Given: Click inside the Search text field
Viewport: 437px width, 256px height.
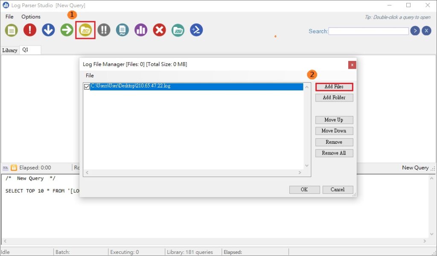Looking at the screenshot, I should pos(368,31).
